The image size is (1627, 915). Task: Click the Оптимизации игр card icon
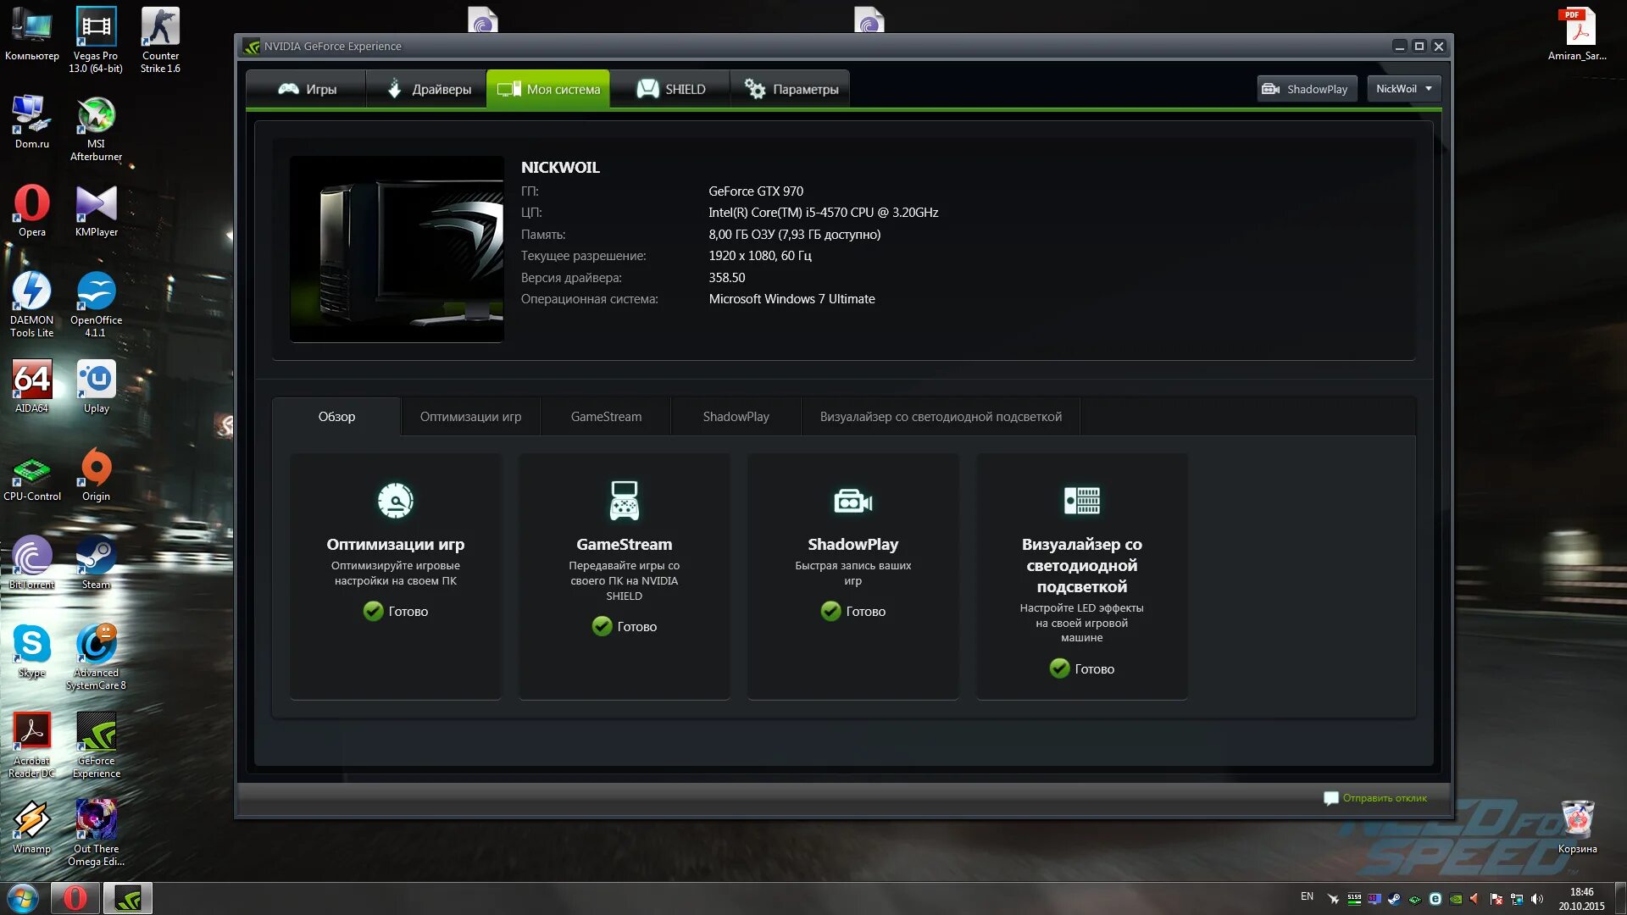tap(396, 501)
